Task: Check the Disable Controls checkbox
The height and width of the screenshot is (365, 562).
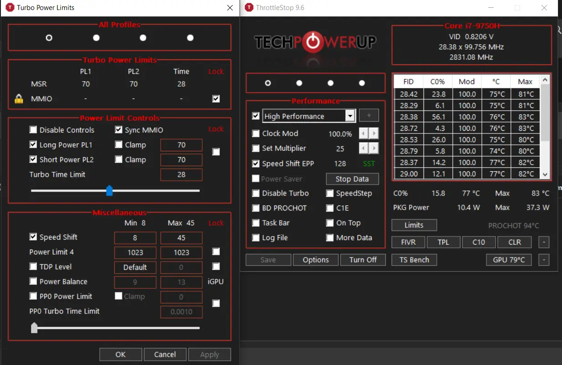Action: [x=33, y=130]
